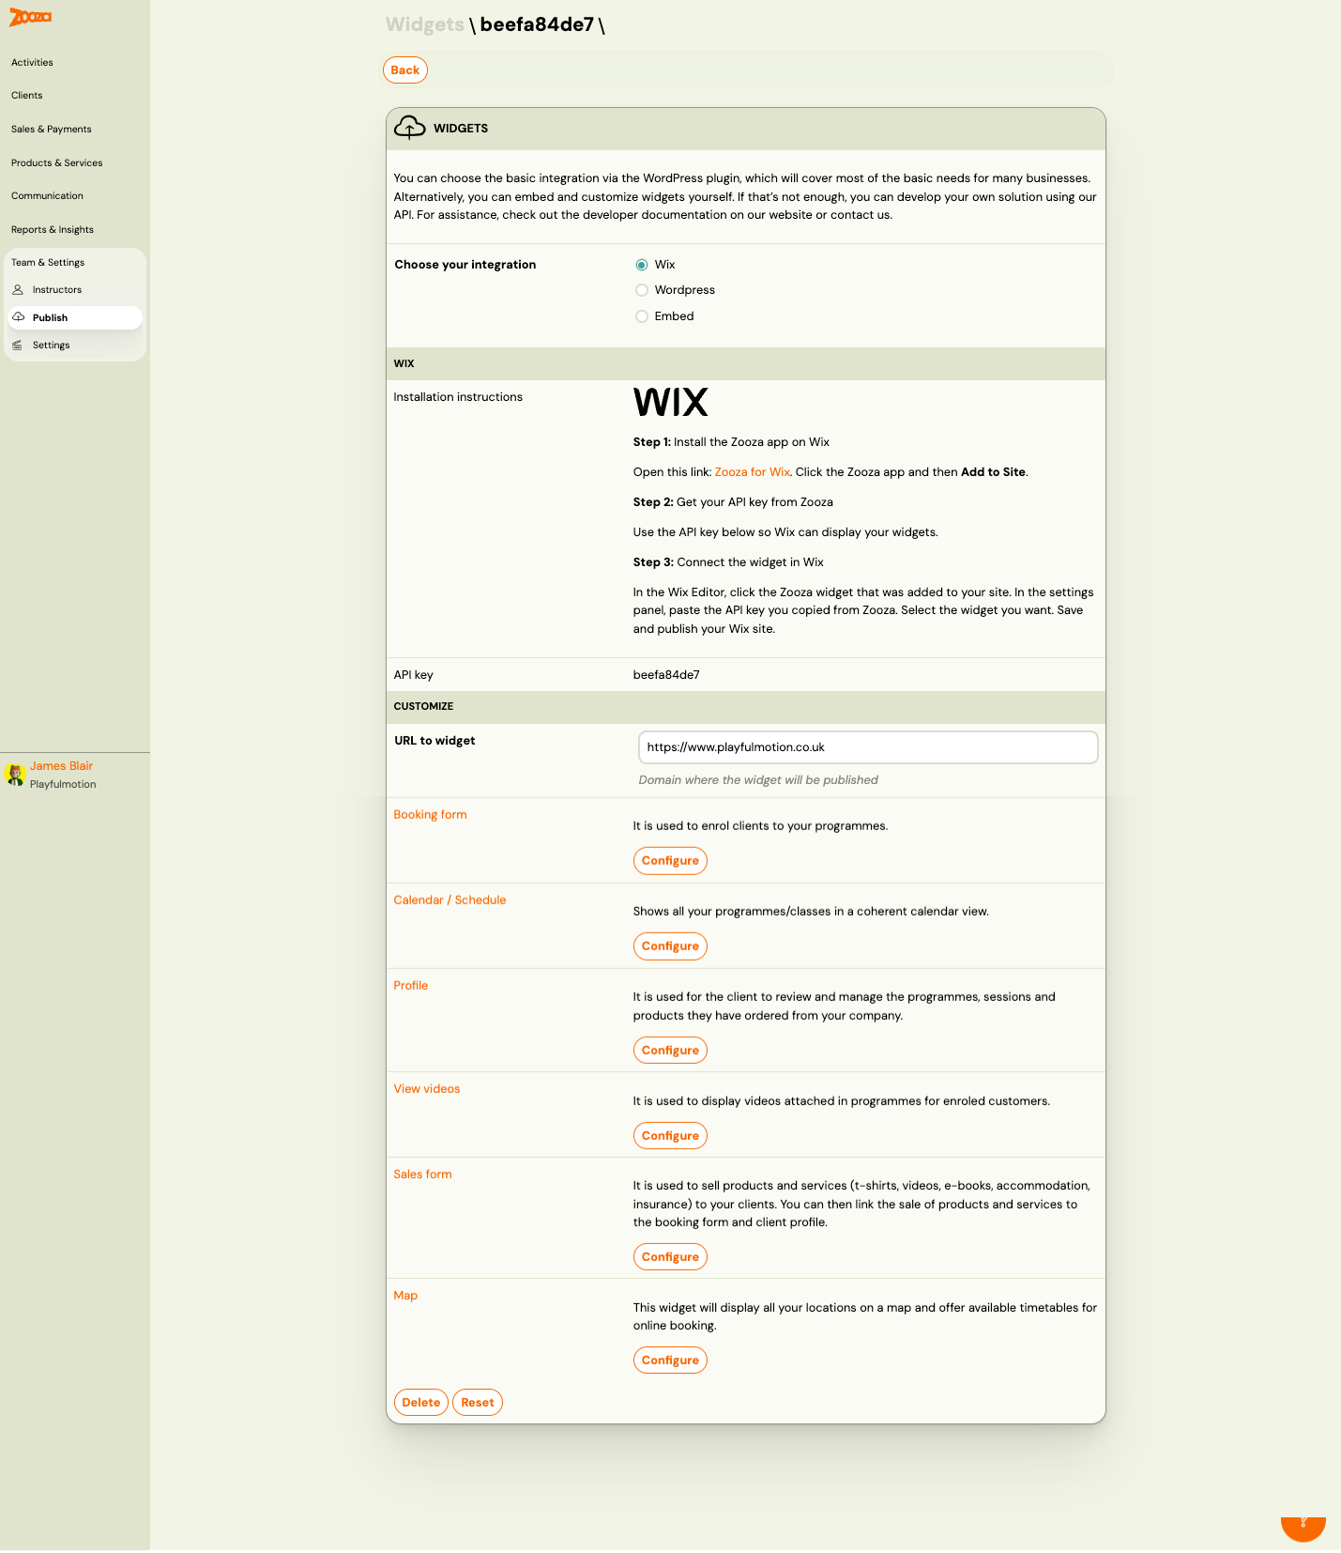The height and width of the screenshot is (1553, 1341).
Task: Click James Blair's avatar picture
Action: (x=15, y=775)
